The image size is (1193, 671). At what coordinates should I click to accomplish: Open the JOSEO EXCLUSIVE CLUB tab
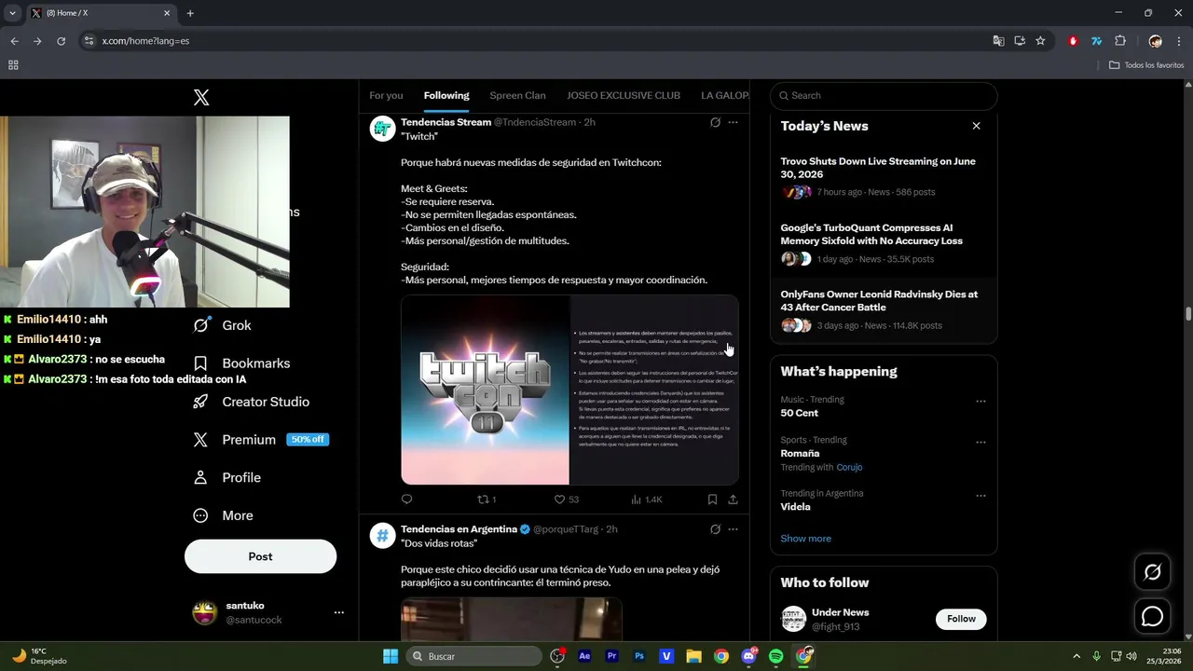coord(624,95)
